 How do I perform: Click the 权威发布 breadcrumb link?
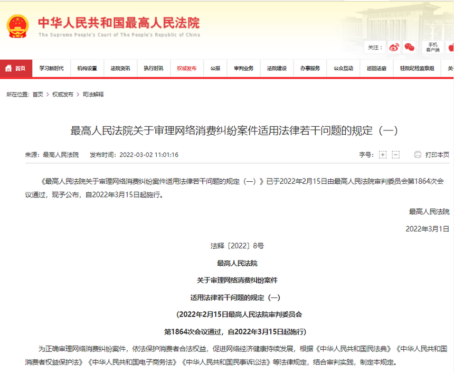62,95
